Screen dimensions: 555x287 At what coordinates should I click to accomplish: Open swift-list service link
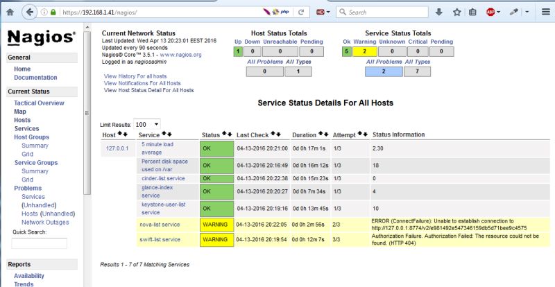(x=160, y=240)
